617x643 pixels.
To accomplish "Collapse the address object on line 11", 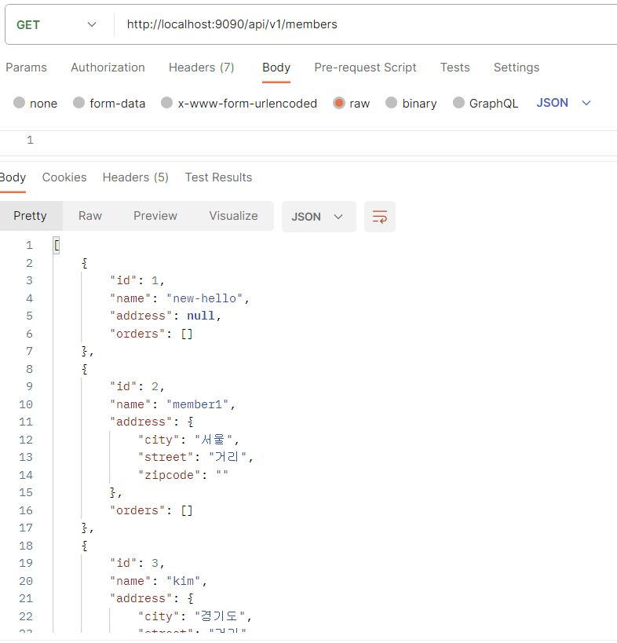I will pos(191,422).
